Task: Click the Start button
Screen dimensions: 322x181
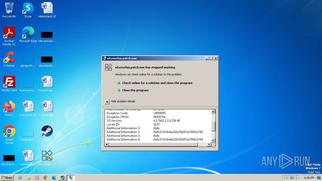Action: [7, 178]
